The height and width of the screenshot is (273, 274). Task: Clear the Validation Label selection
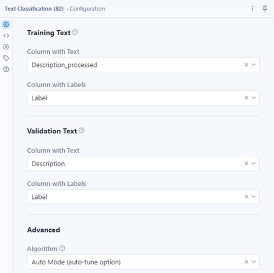point(247,197)
